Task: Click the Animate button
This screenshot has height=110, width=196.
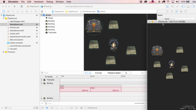Action: (98, 73)
